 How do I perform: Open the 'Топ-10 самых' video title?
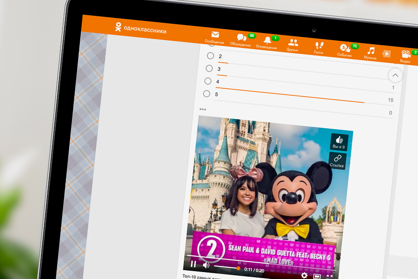pos(202,277)
